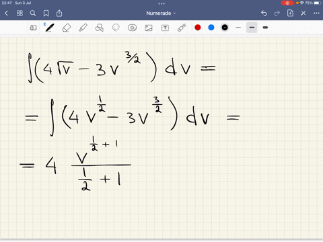Select the Image insert tool
Image resolution: width=323 pixels, height=242 pixels.
coord(149,28)
